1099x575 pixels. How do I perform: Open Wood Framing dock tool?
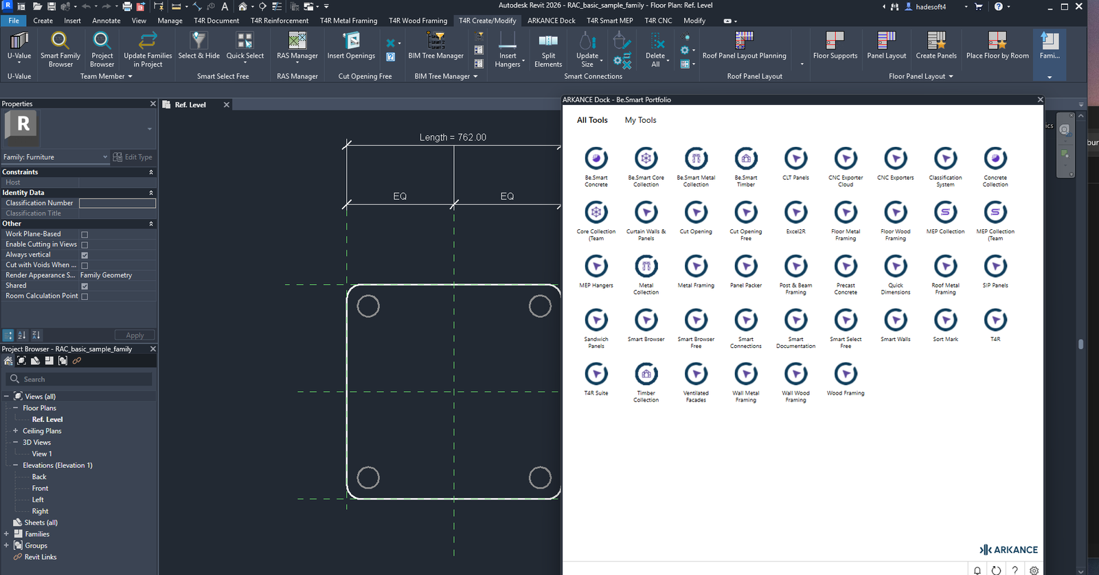coord(846,379)
